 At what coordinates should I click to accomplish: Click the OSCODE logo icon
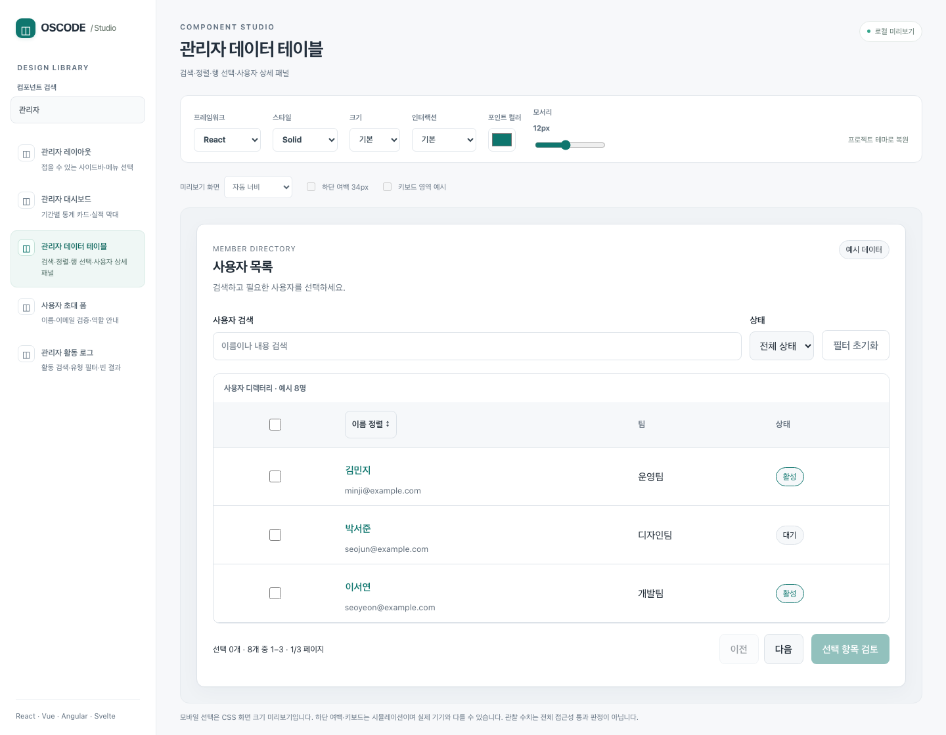[26, 28]
